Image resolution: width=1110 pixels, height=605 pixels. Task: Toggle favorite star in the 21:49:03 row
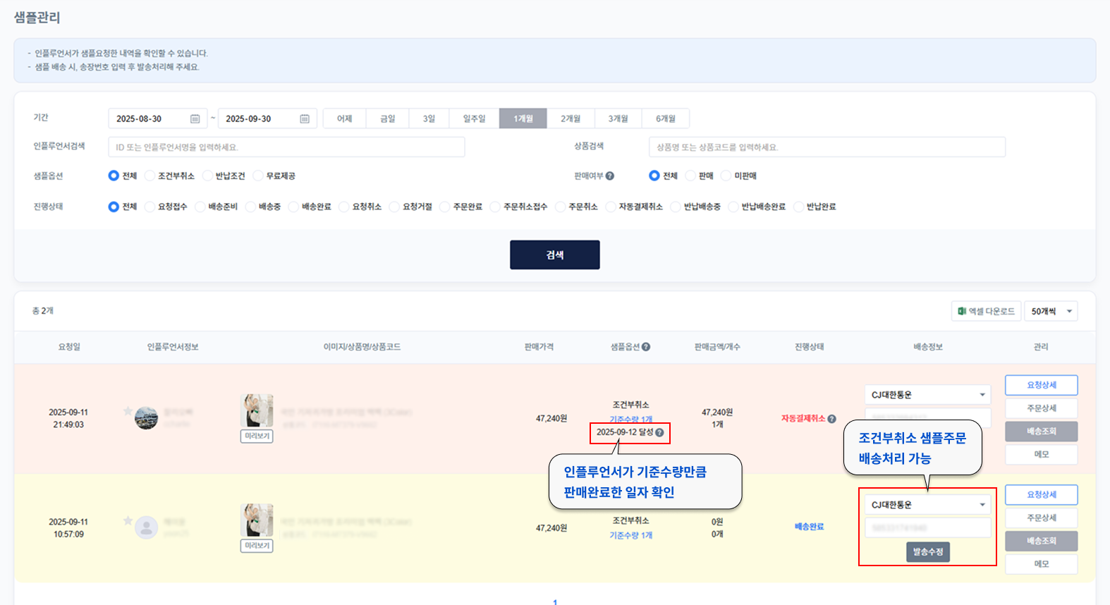pos(128,411)
